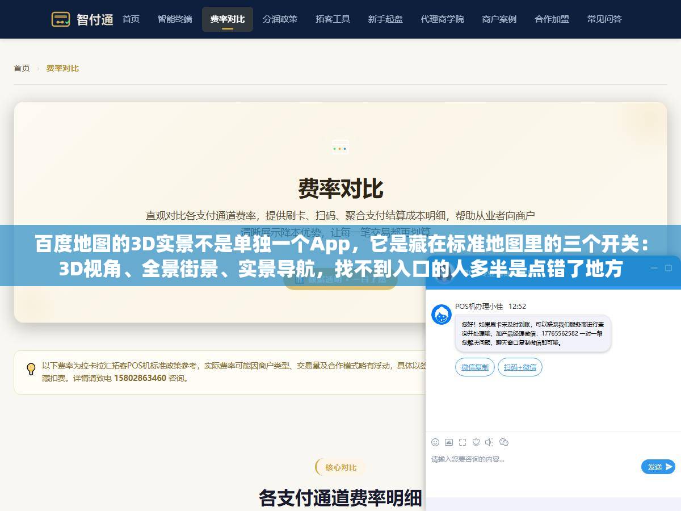The height and width of the screenshot is (511, 681).
Task: Open 代理商学院 page
Action: (442, 19)
